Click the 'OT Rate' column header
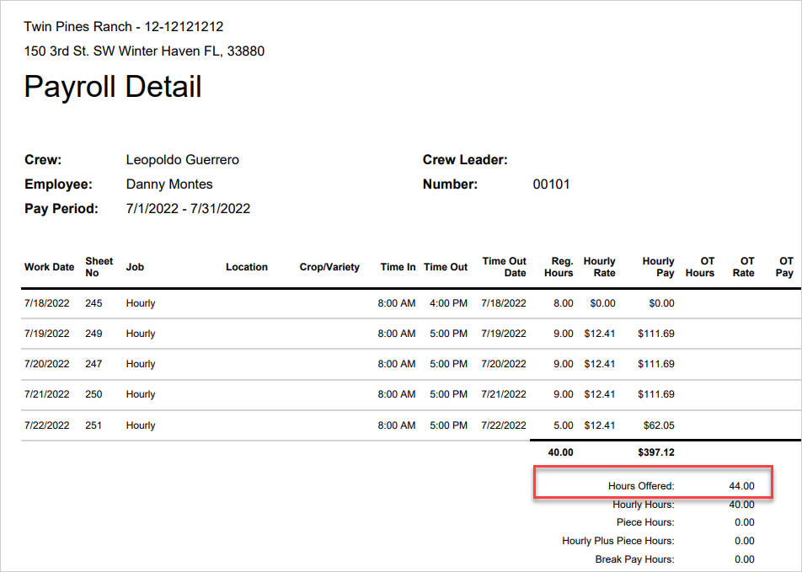802x572 pixels. pos(744,267)
